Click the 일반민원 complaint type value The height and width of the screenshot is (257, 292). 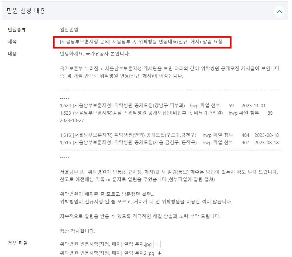pos(69,30)
